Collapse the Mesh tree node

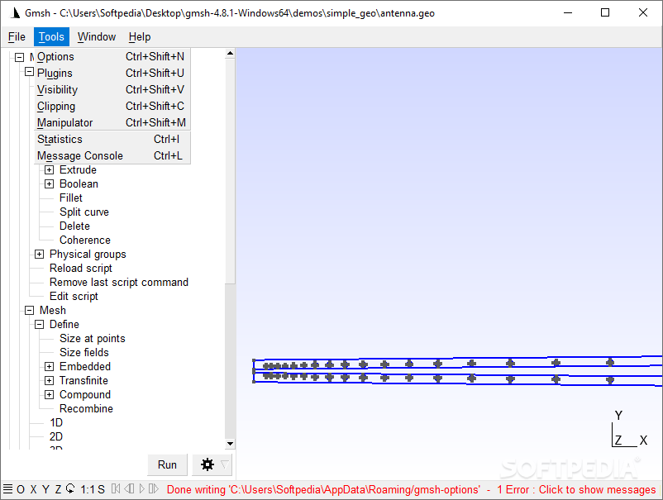pyautogui.click(x=29, y=310)
